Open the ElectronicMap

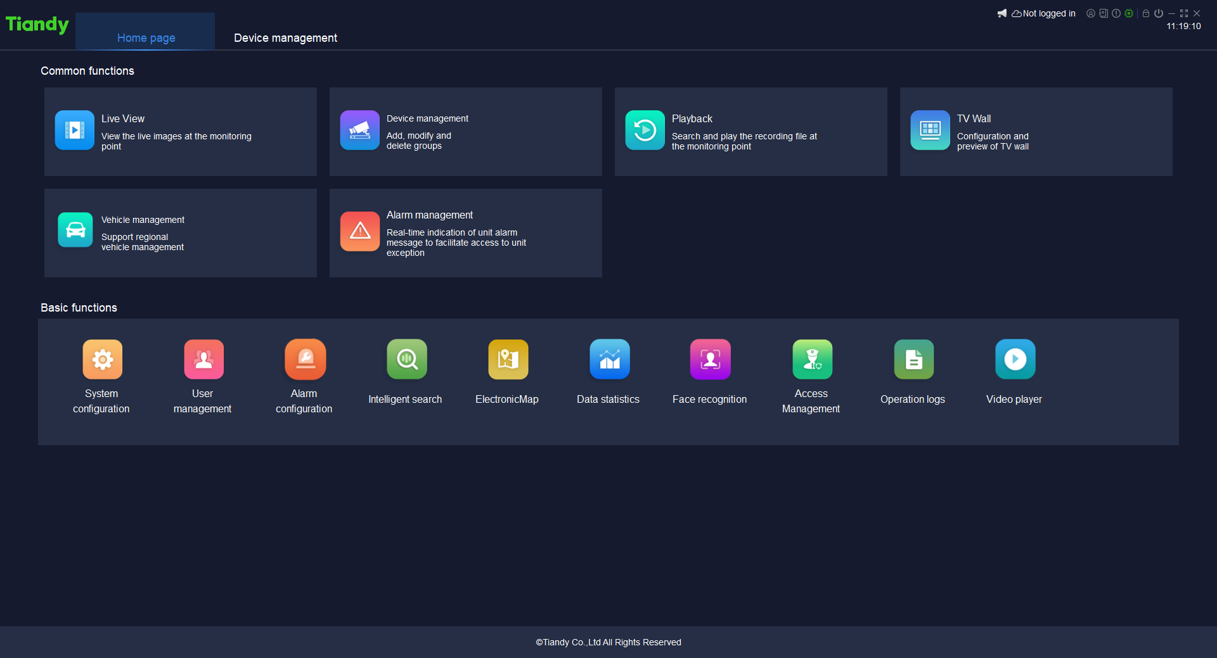(508, 359)
